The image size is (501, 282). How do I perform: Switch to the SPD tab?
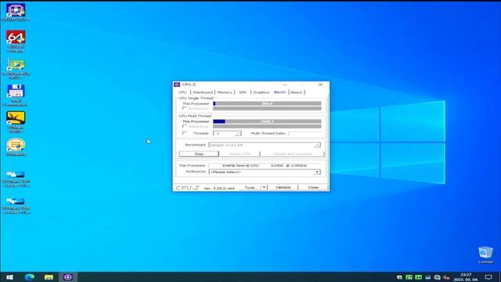pos(243,92)
